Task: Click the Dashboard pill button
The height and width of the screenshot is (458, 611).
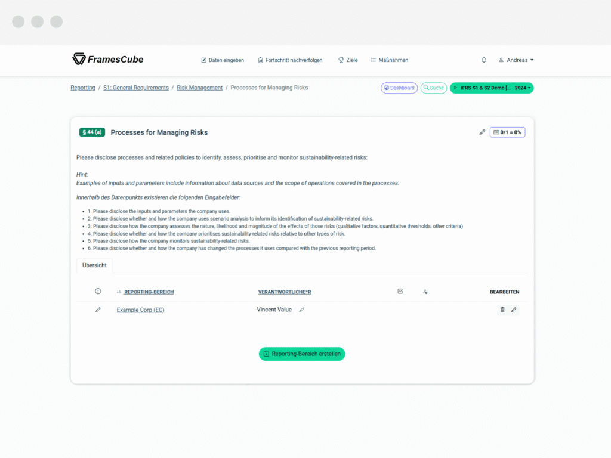Action: 399,88
